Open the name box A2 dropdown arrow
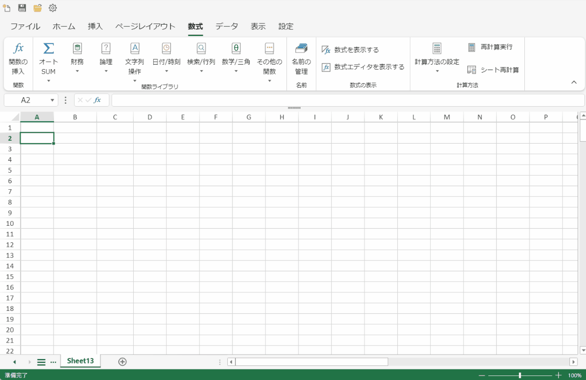Viewport: 586px width, 380px height. click(52, 100)
